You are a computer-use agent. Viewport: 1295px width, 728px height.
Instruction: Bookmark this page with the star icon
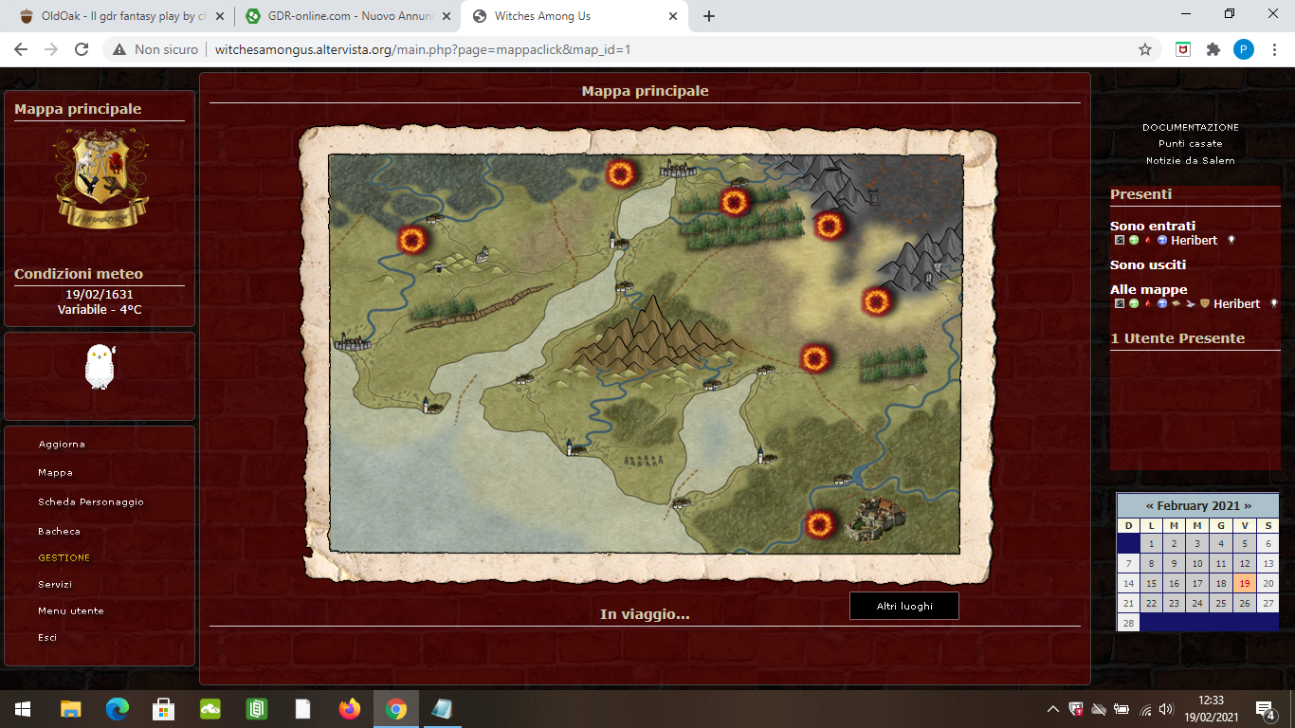[1145, 49]
